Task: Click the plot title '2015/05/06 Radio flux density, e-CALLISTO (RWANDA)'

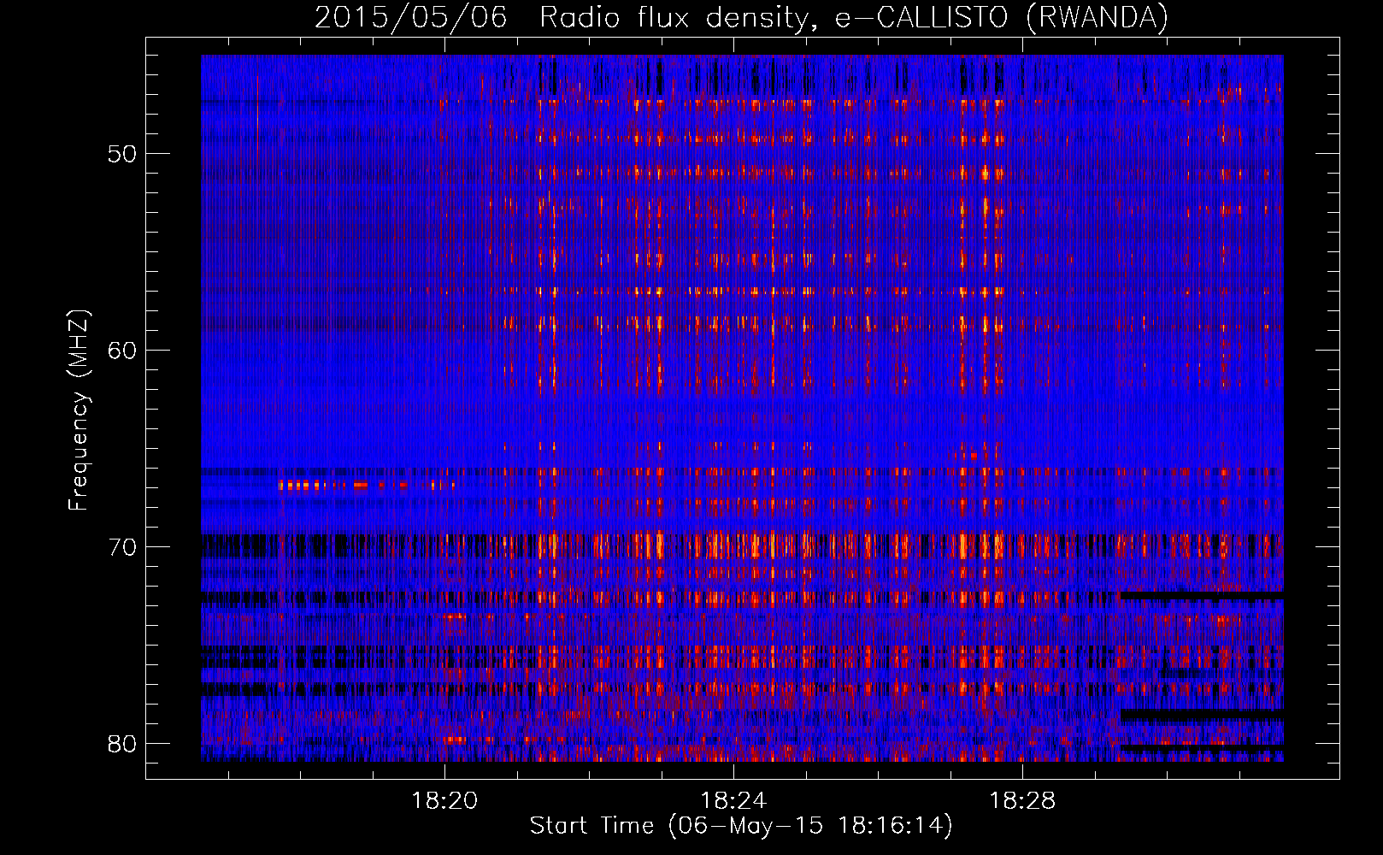Action: pyautogui.click(x=741, y=17)
